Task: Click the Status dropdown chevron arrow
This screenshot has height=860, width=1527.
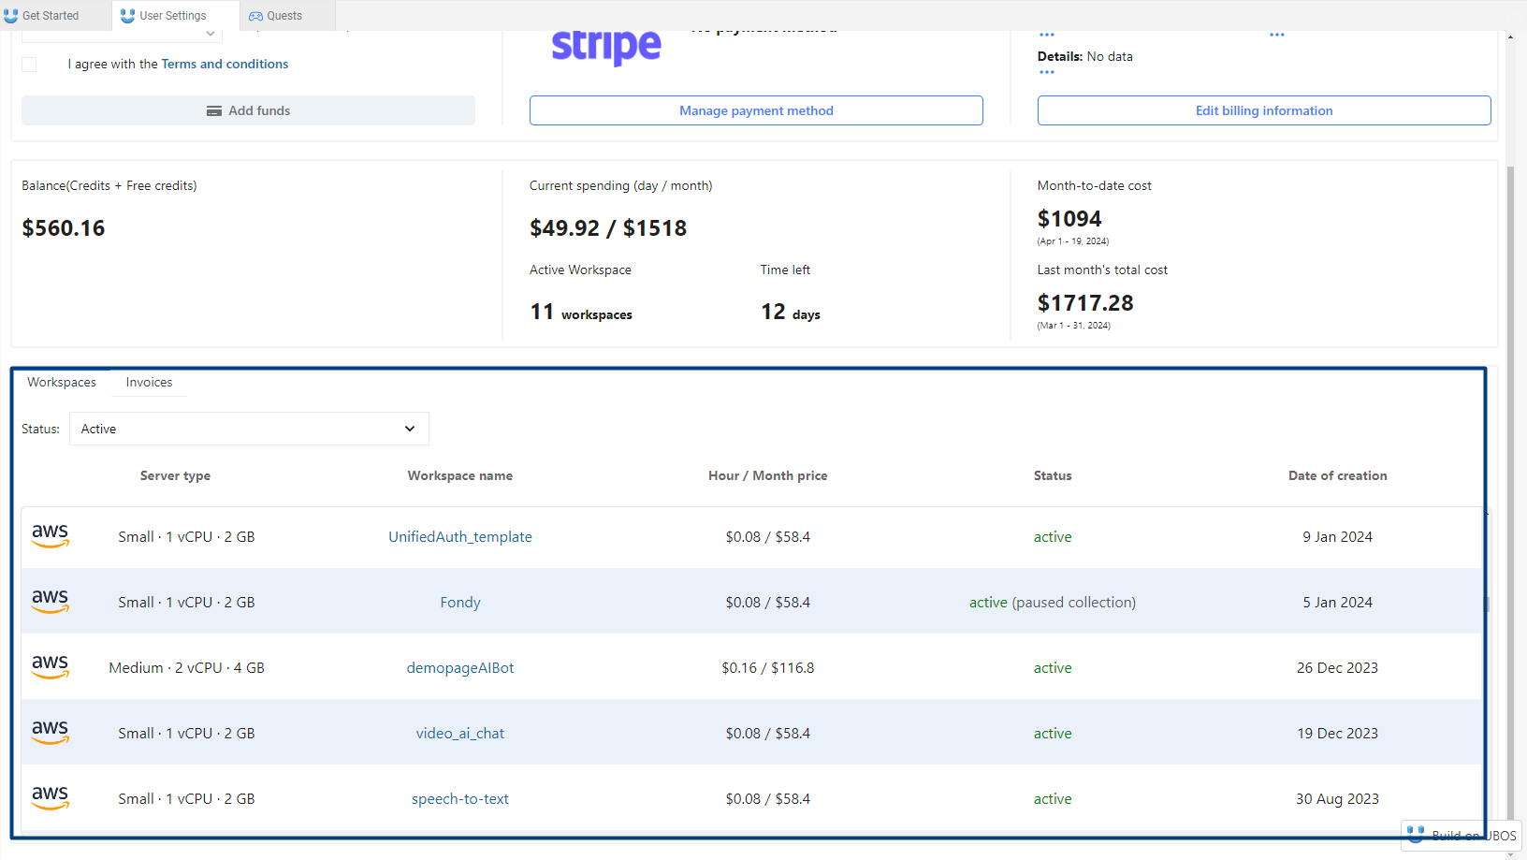Action: tap(410, 429)
